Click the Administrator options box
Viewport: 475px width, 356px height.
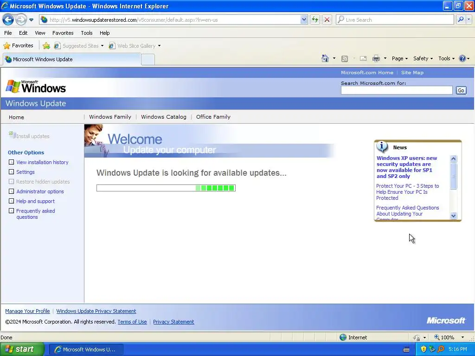11,191
